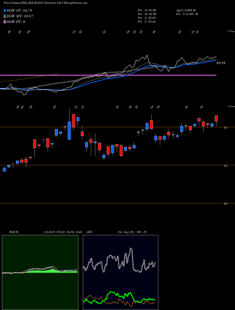Click the 49 price axis label
The width and height of the screenshot is (235, 310).
[x=225, y=204]
